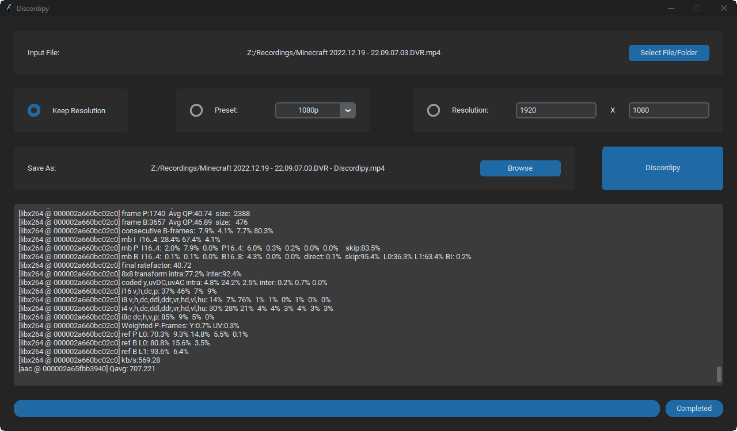Maximize the Discordipy window
Image resolution: width=737 pixels, height=431 pixels.
(697, 9)
